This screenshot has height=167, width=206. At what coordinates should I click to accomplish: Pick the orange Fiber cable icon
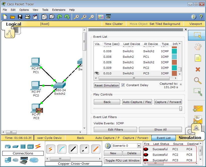96,149
